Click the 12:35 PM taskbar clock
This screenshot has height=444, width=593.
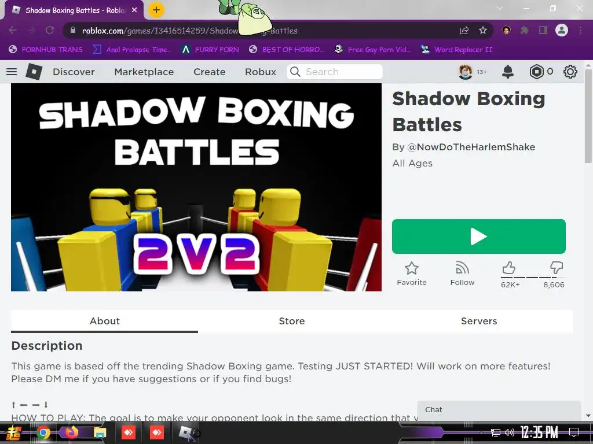539,432
